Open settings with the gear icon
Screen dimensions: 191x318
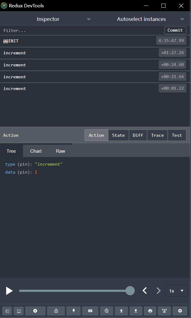(x=180, y=311)
